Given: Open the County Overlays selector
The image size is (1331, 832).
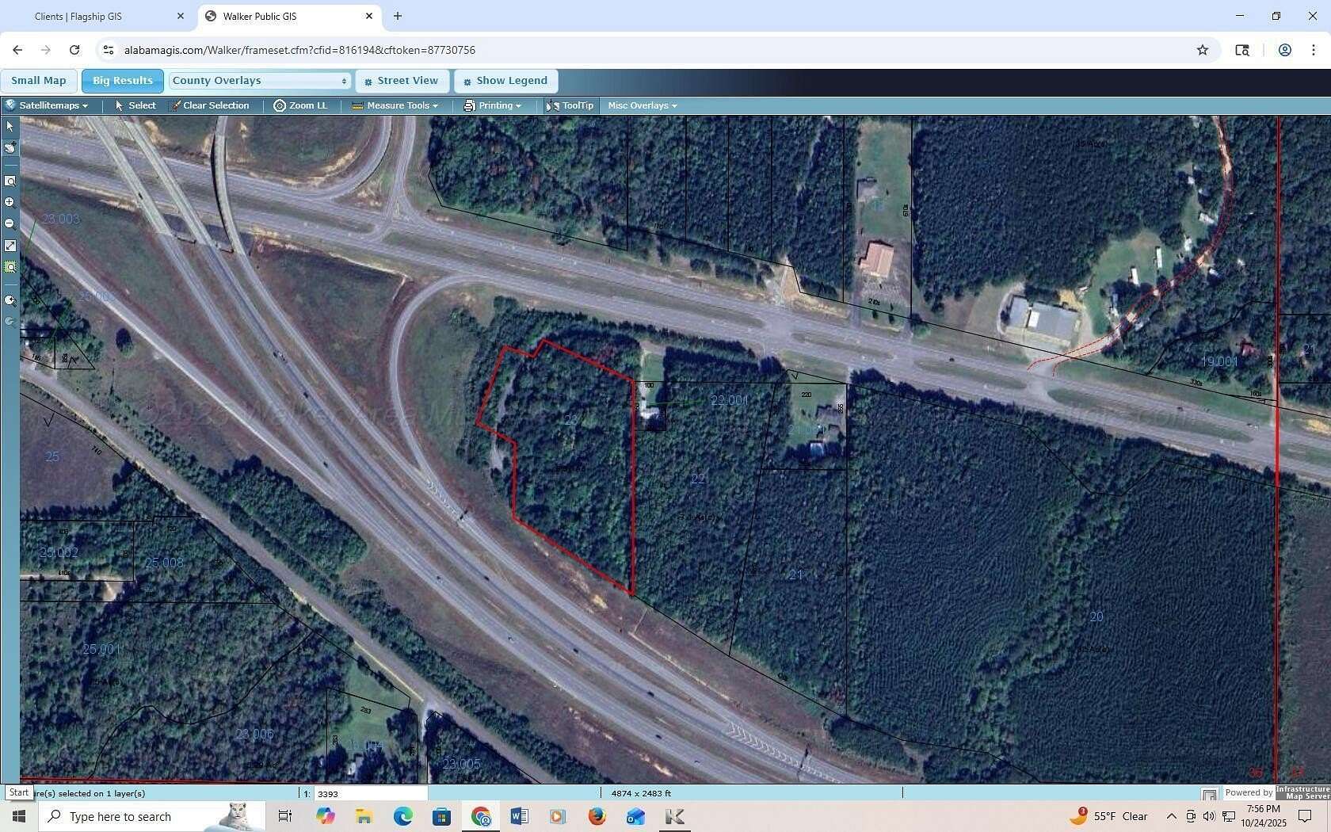Looking at the screenshot, I should pos(259,80).
